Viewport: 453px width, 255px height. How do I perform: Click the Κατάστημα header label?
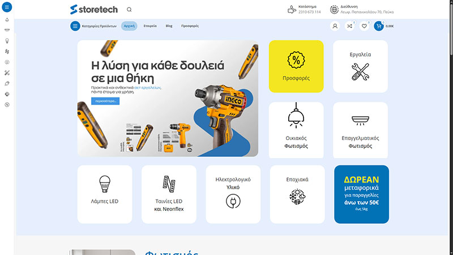coord(307,6)
